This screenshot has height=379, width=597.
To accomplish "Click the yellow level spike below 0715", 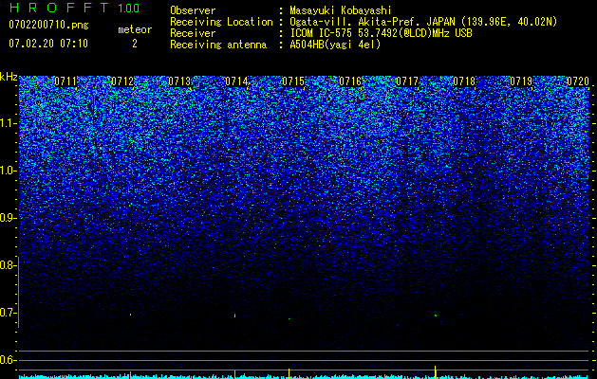I will tap(289, 373).
